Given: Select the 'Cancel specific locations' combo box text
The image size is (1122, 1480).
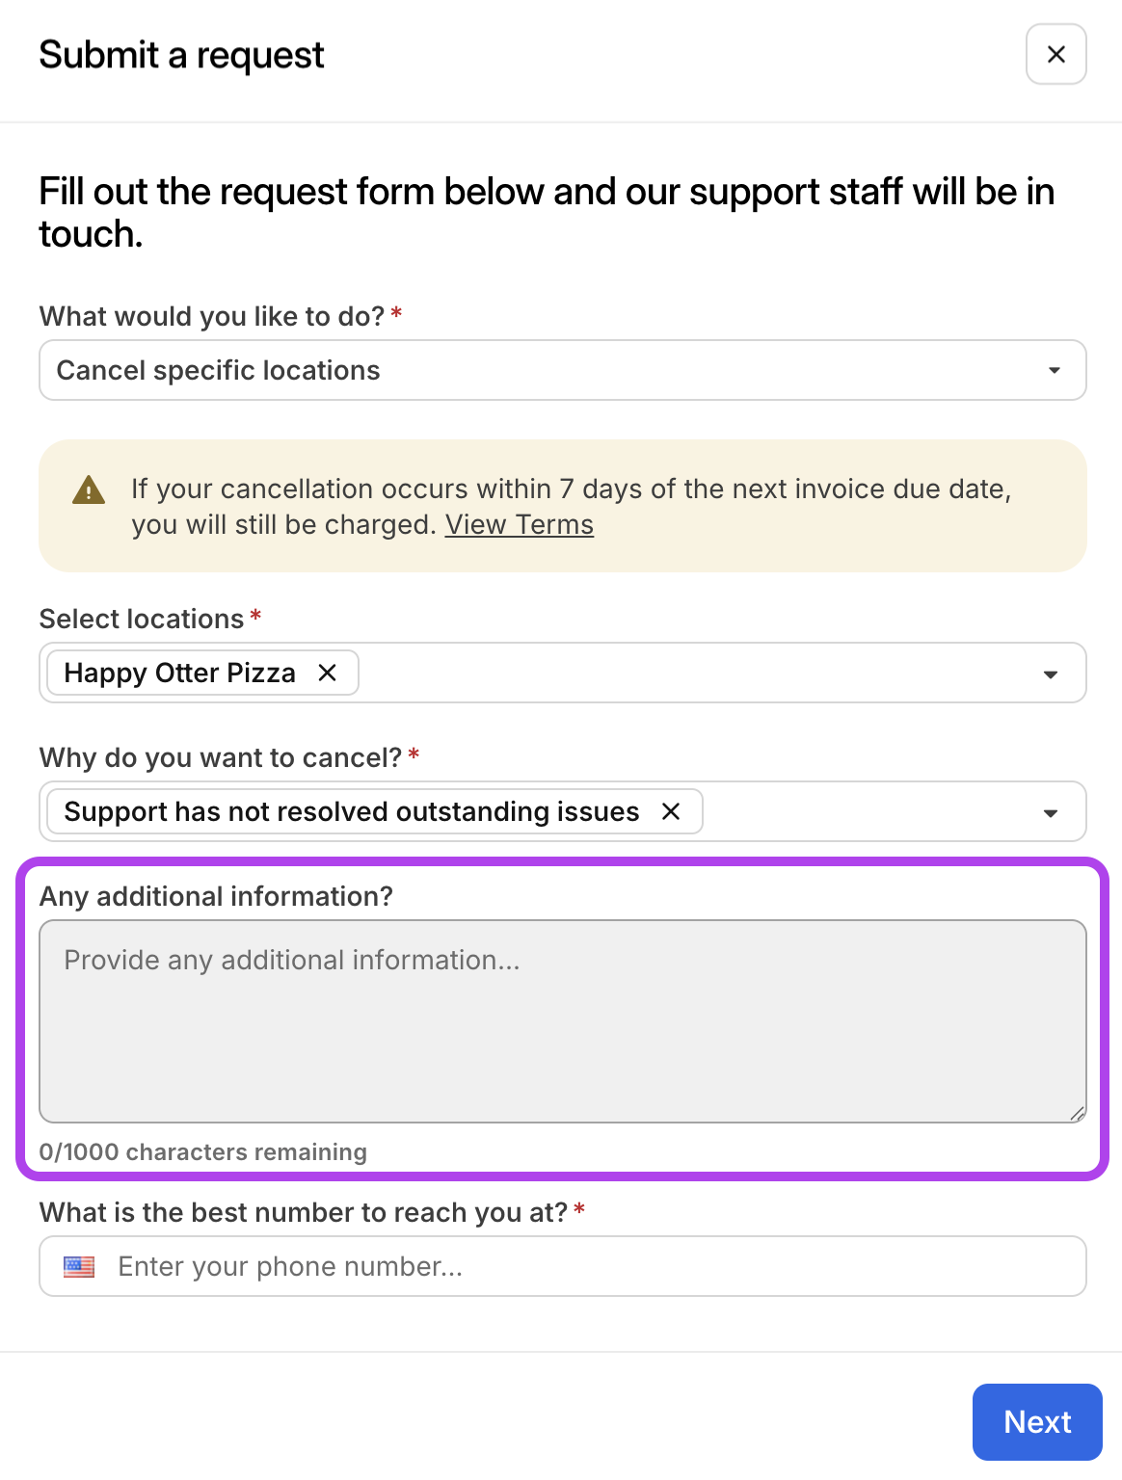Looking at the screenshot, I should pos(219,370).
